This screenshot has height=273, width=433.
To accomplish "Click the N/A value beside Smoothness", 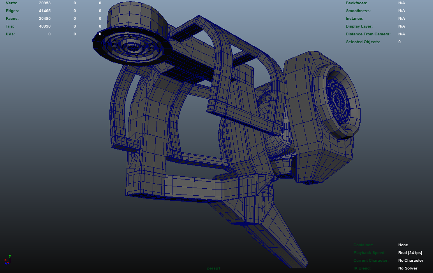I will click(401, 11).
